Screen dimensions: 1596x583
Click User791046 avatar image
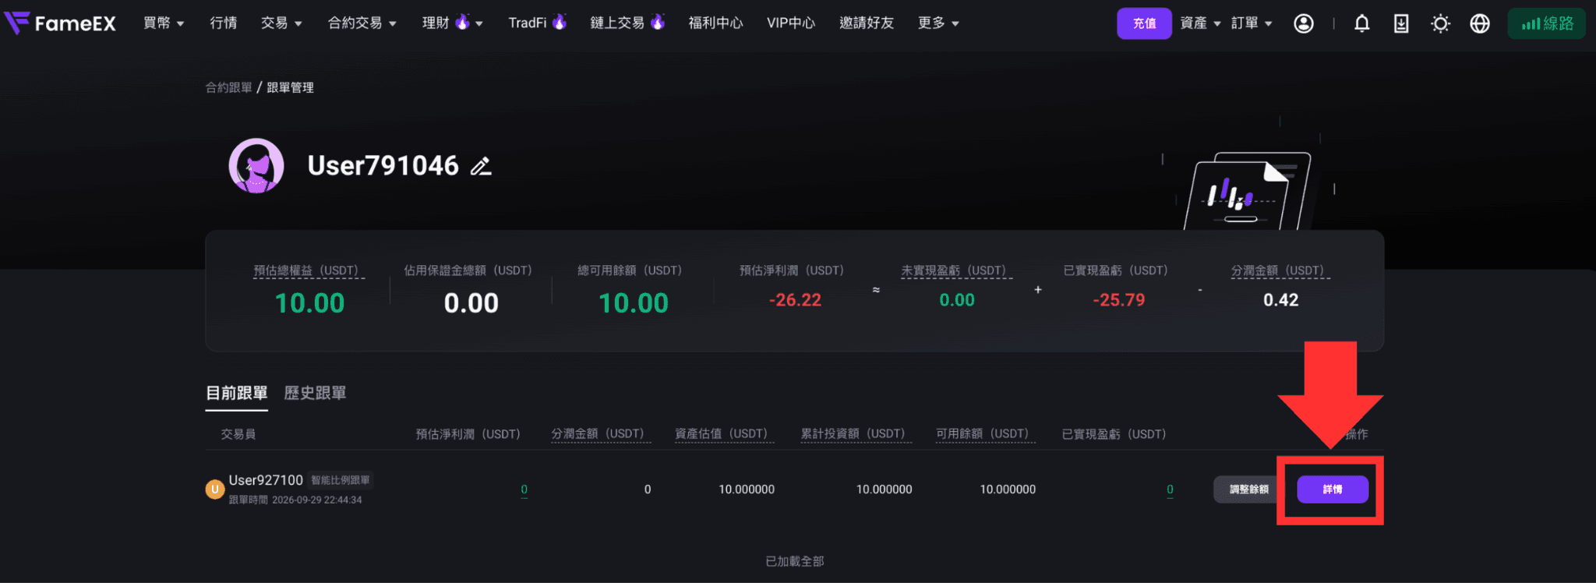[256, 165]
